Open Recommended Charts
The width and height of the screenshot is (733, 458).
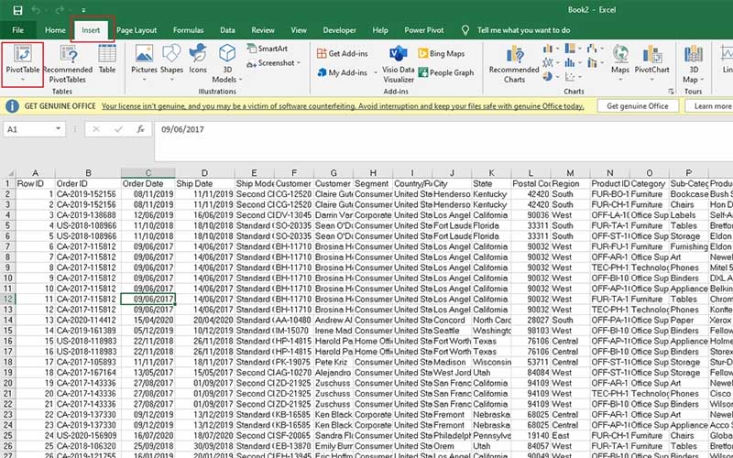tap(514, 64)
